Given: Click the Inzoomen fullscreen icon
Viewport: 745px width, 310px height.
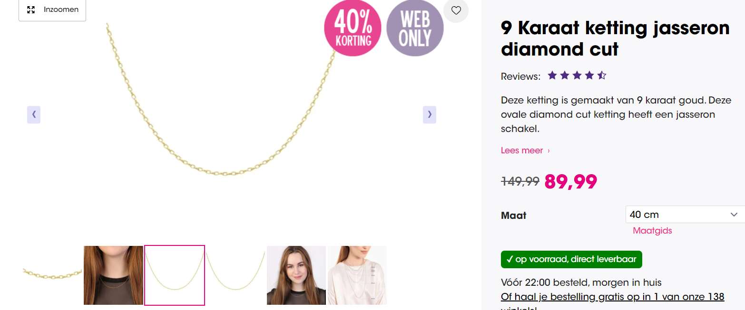Looking at the screenshot, I should [x=31, y=9].
